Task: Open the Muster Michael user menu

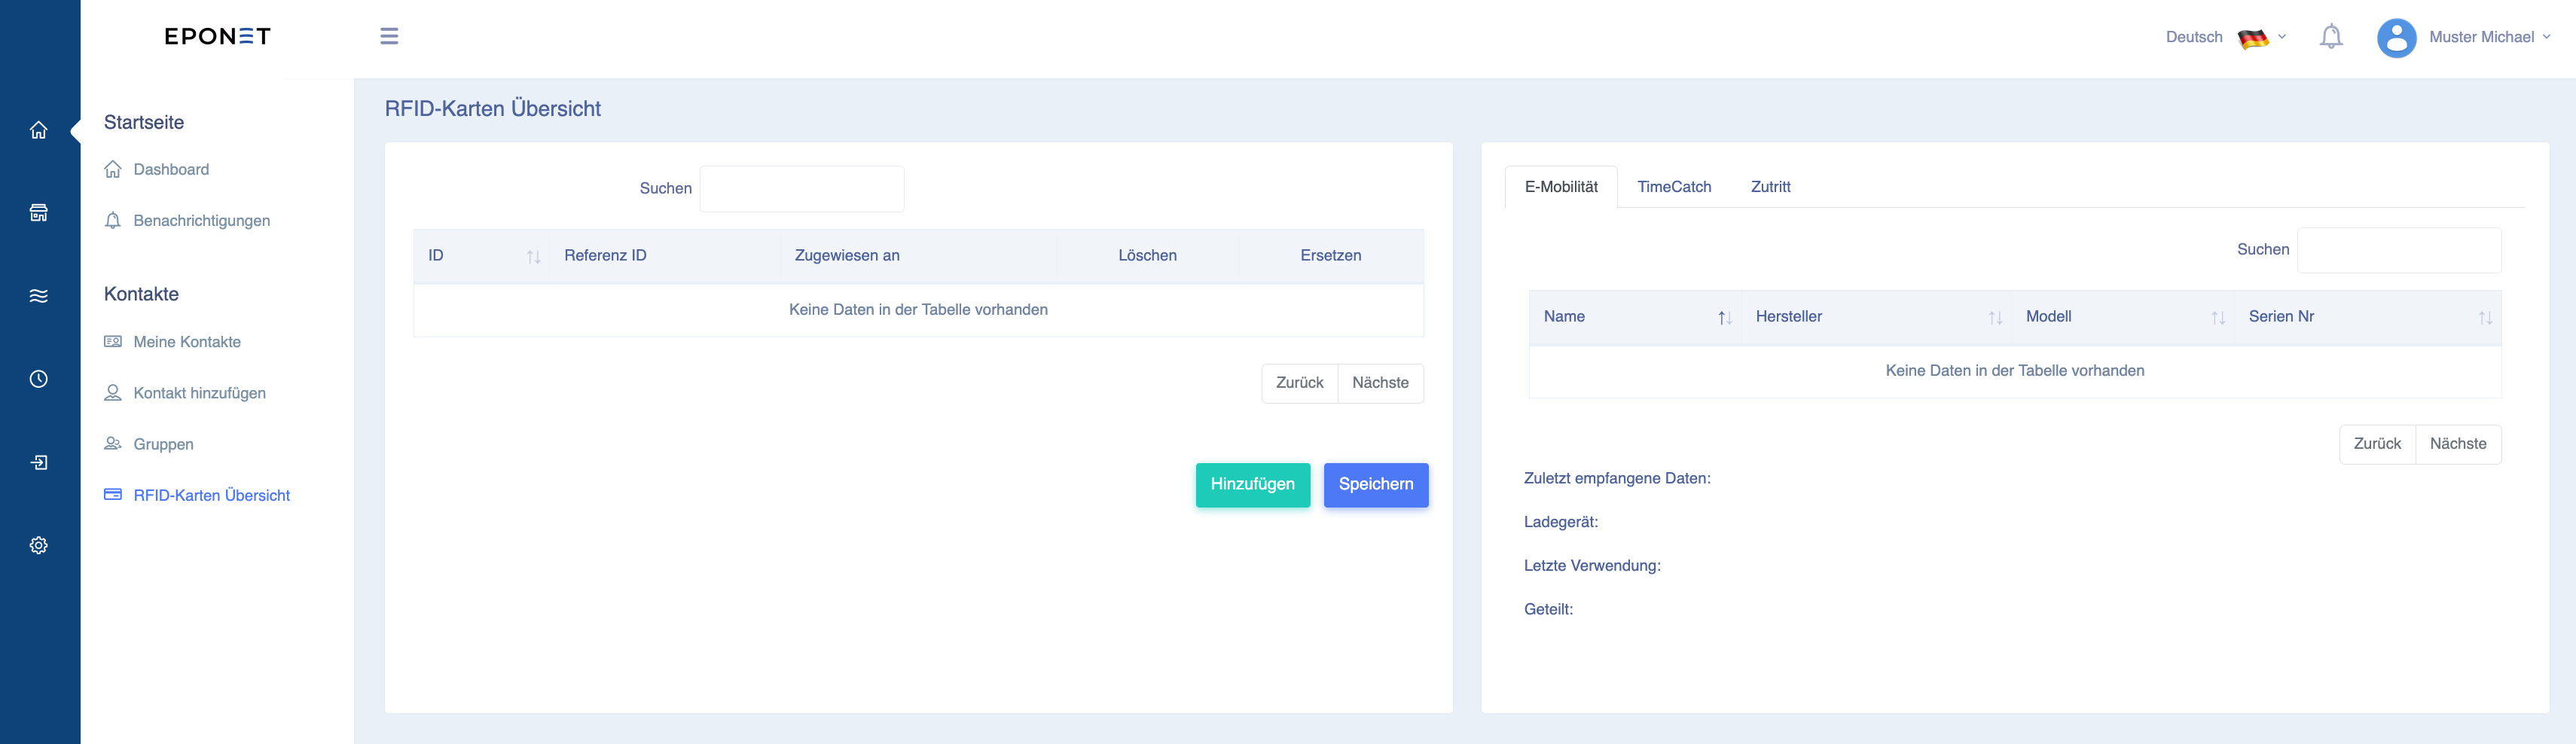Action: pyautogui.click(x=2489, y=37)
